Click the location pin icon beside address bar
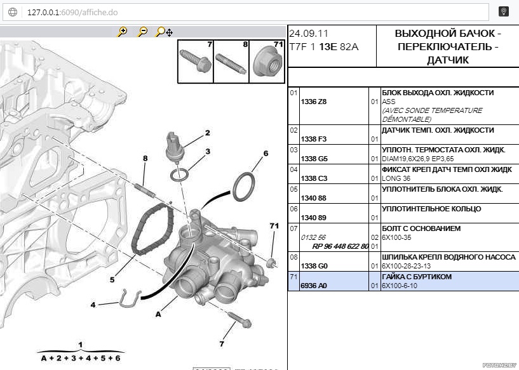The height and width of the screenshot is (370, 519). click(504, 12)
